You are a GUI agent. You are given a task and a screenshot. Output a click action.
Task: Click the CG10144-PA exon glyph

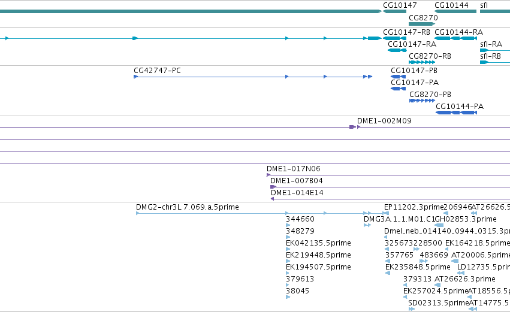point(456,113)
